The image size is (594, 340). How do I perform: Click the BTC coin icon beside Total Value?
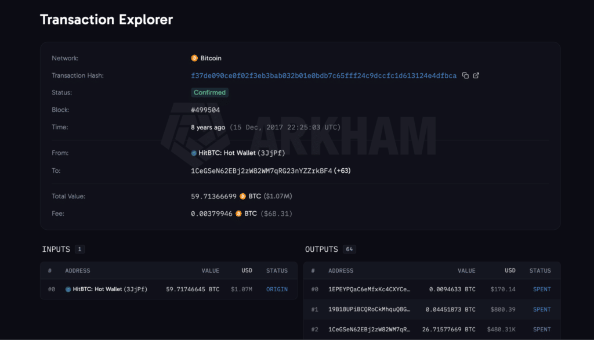(x=243, y=196)
